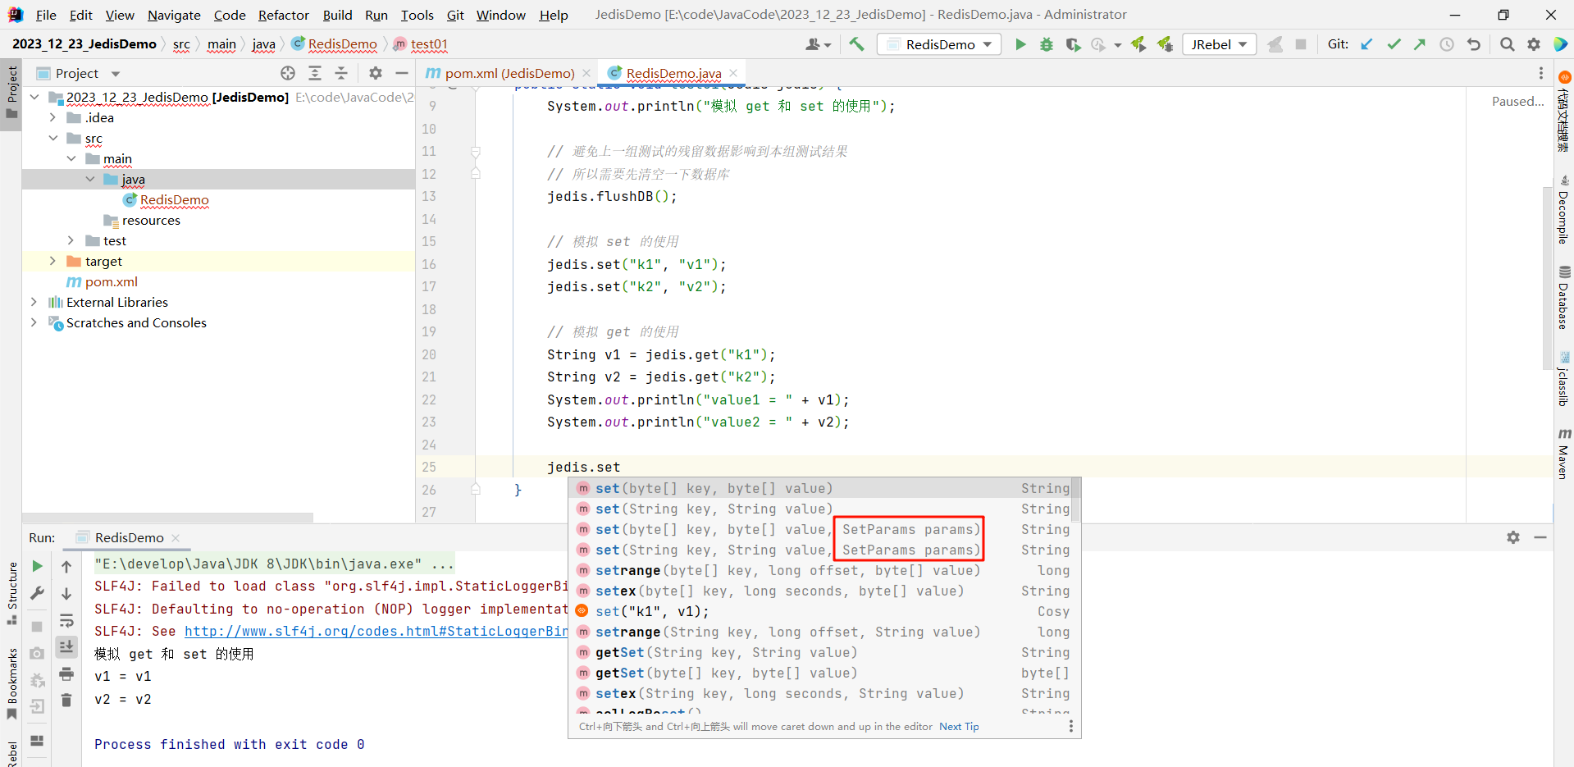Open the Navigate menu
Image resolution: width=1574 pixels, height=767 pixels.
[x=174, y=15]
